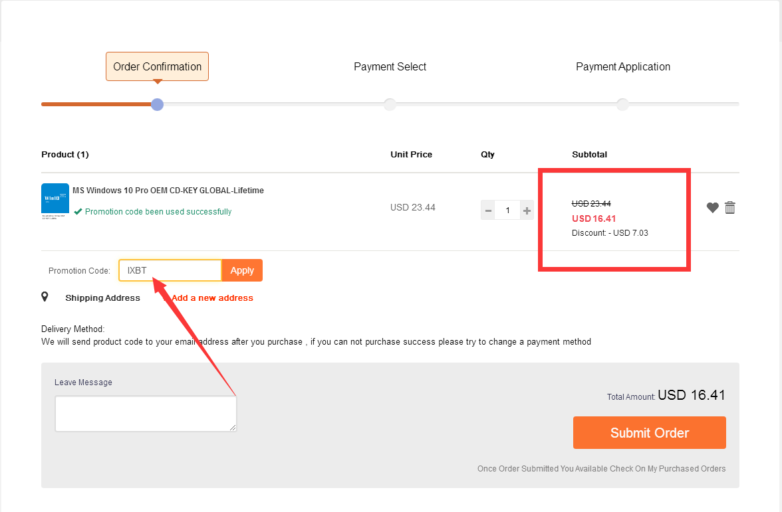Delete the product using trash icon
The width and height of the screenshot is (782, 512).
tap(730, 208)
